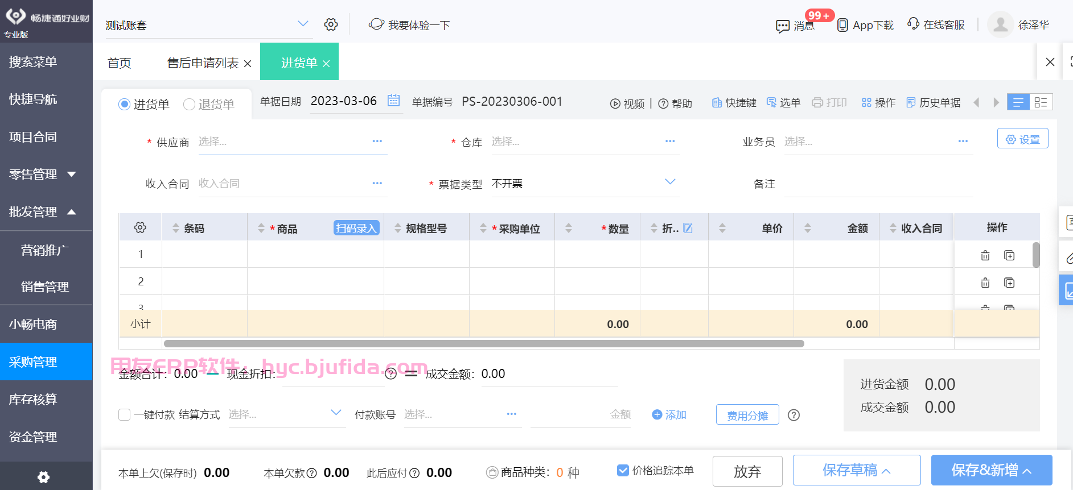Click 此后应付 help question icon
Viewport: 1073px width, 490px height.
point(414,473)
